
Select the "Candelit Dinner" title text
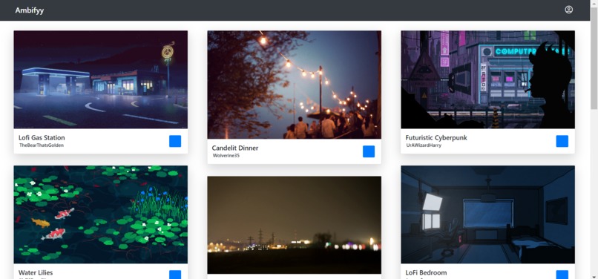point(235,148)
